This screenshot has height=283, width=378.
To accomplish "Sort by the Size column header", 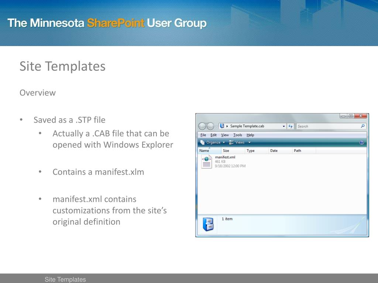I will 233,151.
